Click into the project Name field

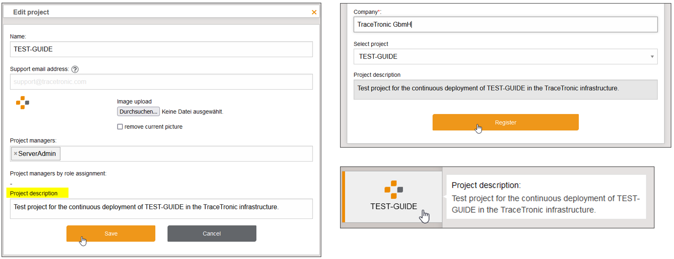(161, 49)
